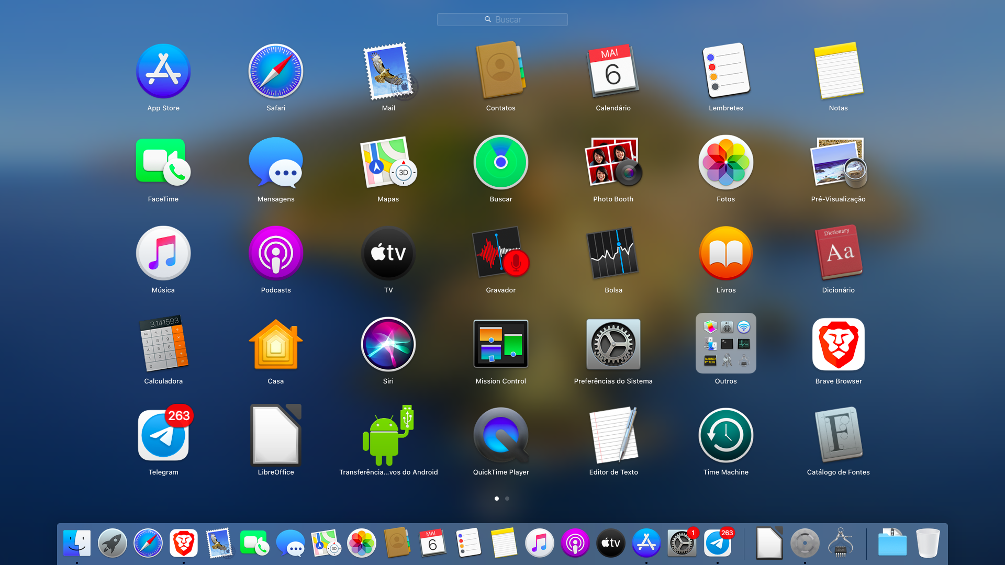This screenshot has width=1005, height=565.
Task: Select the first Launchpad page dot
Action: (x=497, y=499)
